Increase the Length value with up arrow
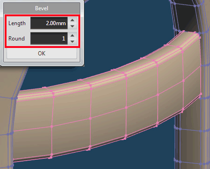The image size is (210, 169). [72, 20]
